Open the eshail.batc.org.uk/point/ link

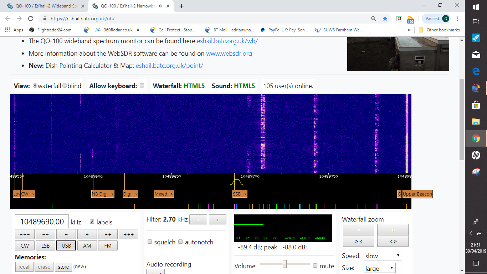tap(169, 66)
